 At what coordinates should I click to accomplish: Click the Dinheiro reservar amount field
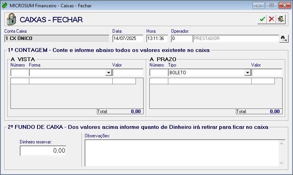[43, 151]
